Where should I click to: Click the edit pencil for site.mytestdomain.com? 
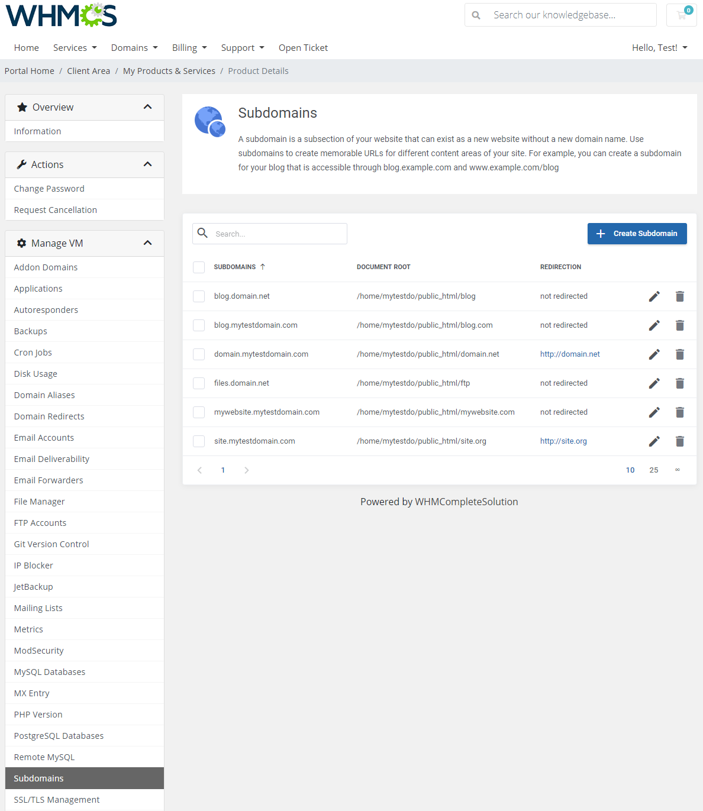(x=654, y=441)
